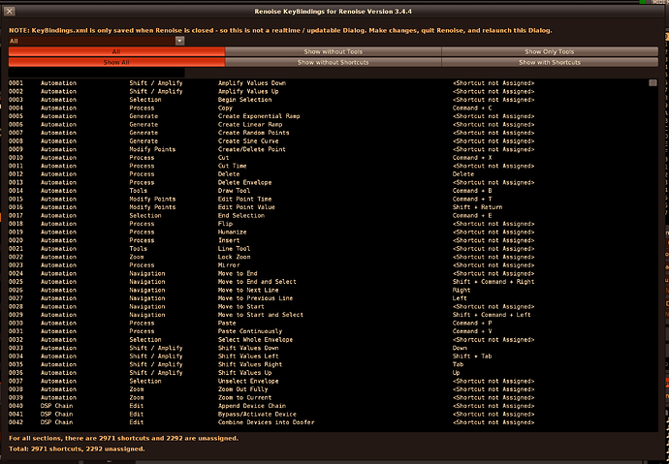Select 'Cut Time' entry
Image resolution: width=669 pixels, height=464 pixels.
(232, 166)
